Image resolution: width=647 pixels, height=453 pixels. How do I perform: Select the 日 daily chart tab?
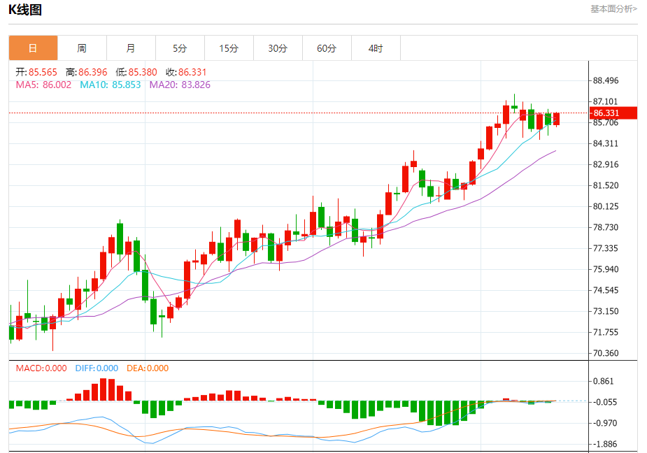click(33, 48)
